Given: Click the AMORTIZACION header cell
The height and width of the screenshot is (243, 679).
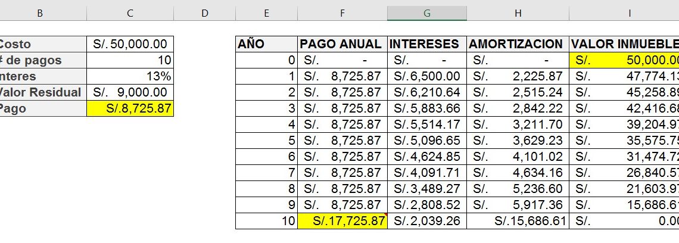Looking at the screenshot, I should [x=518, y=44].
